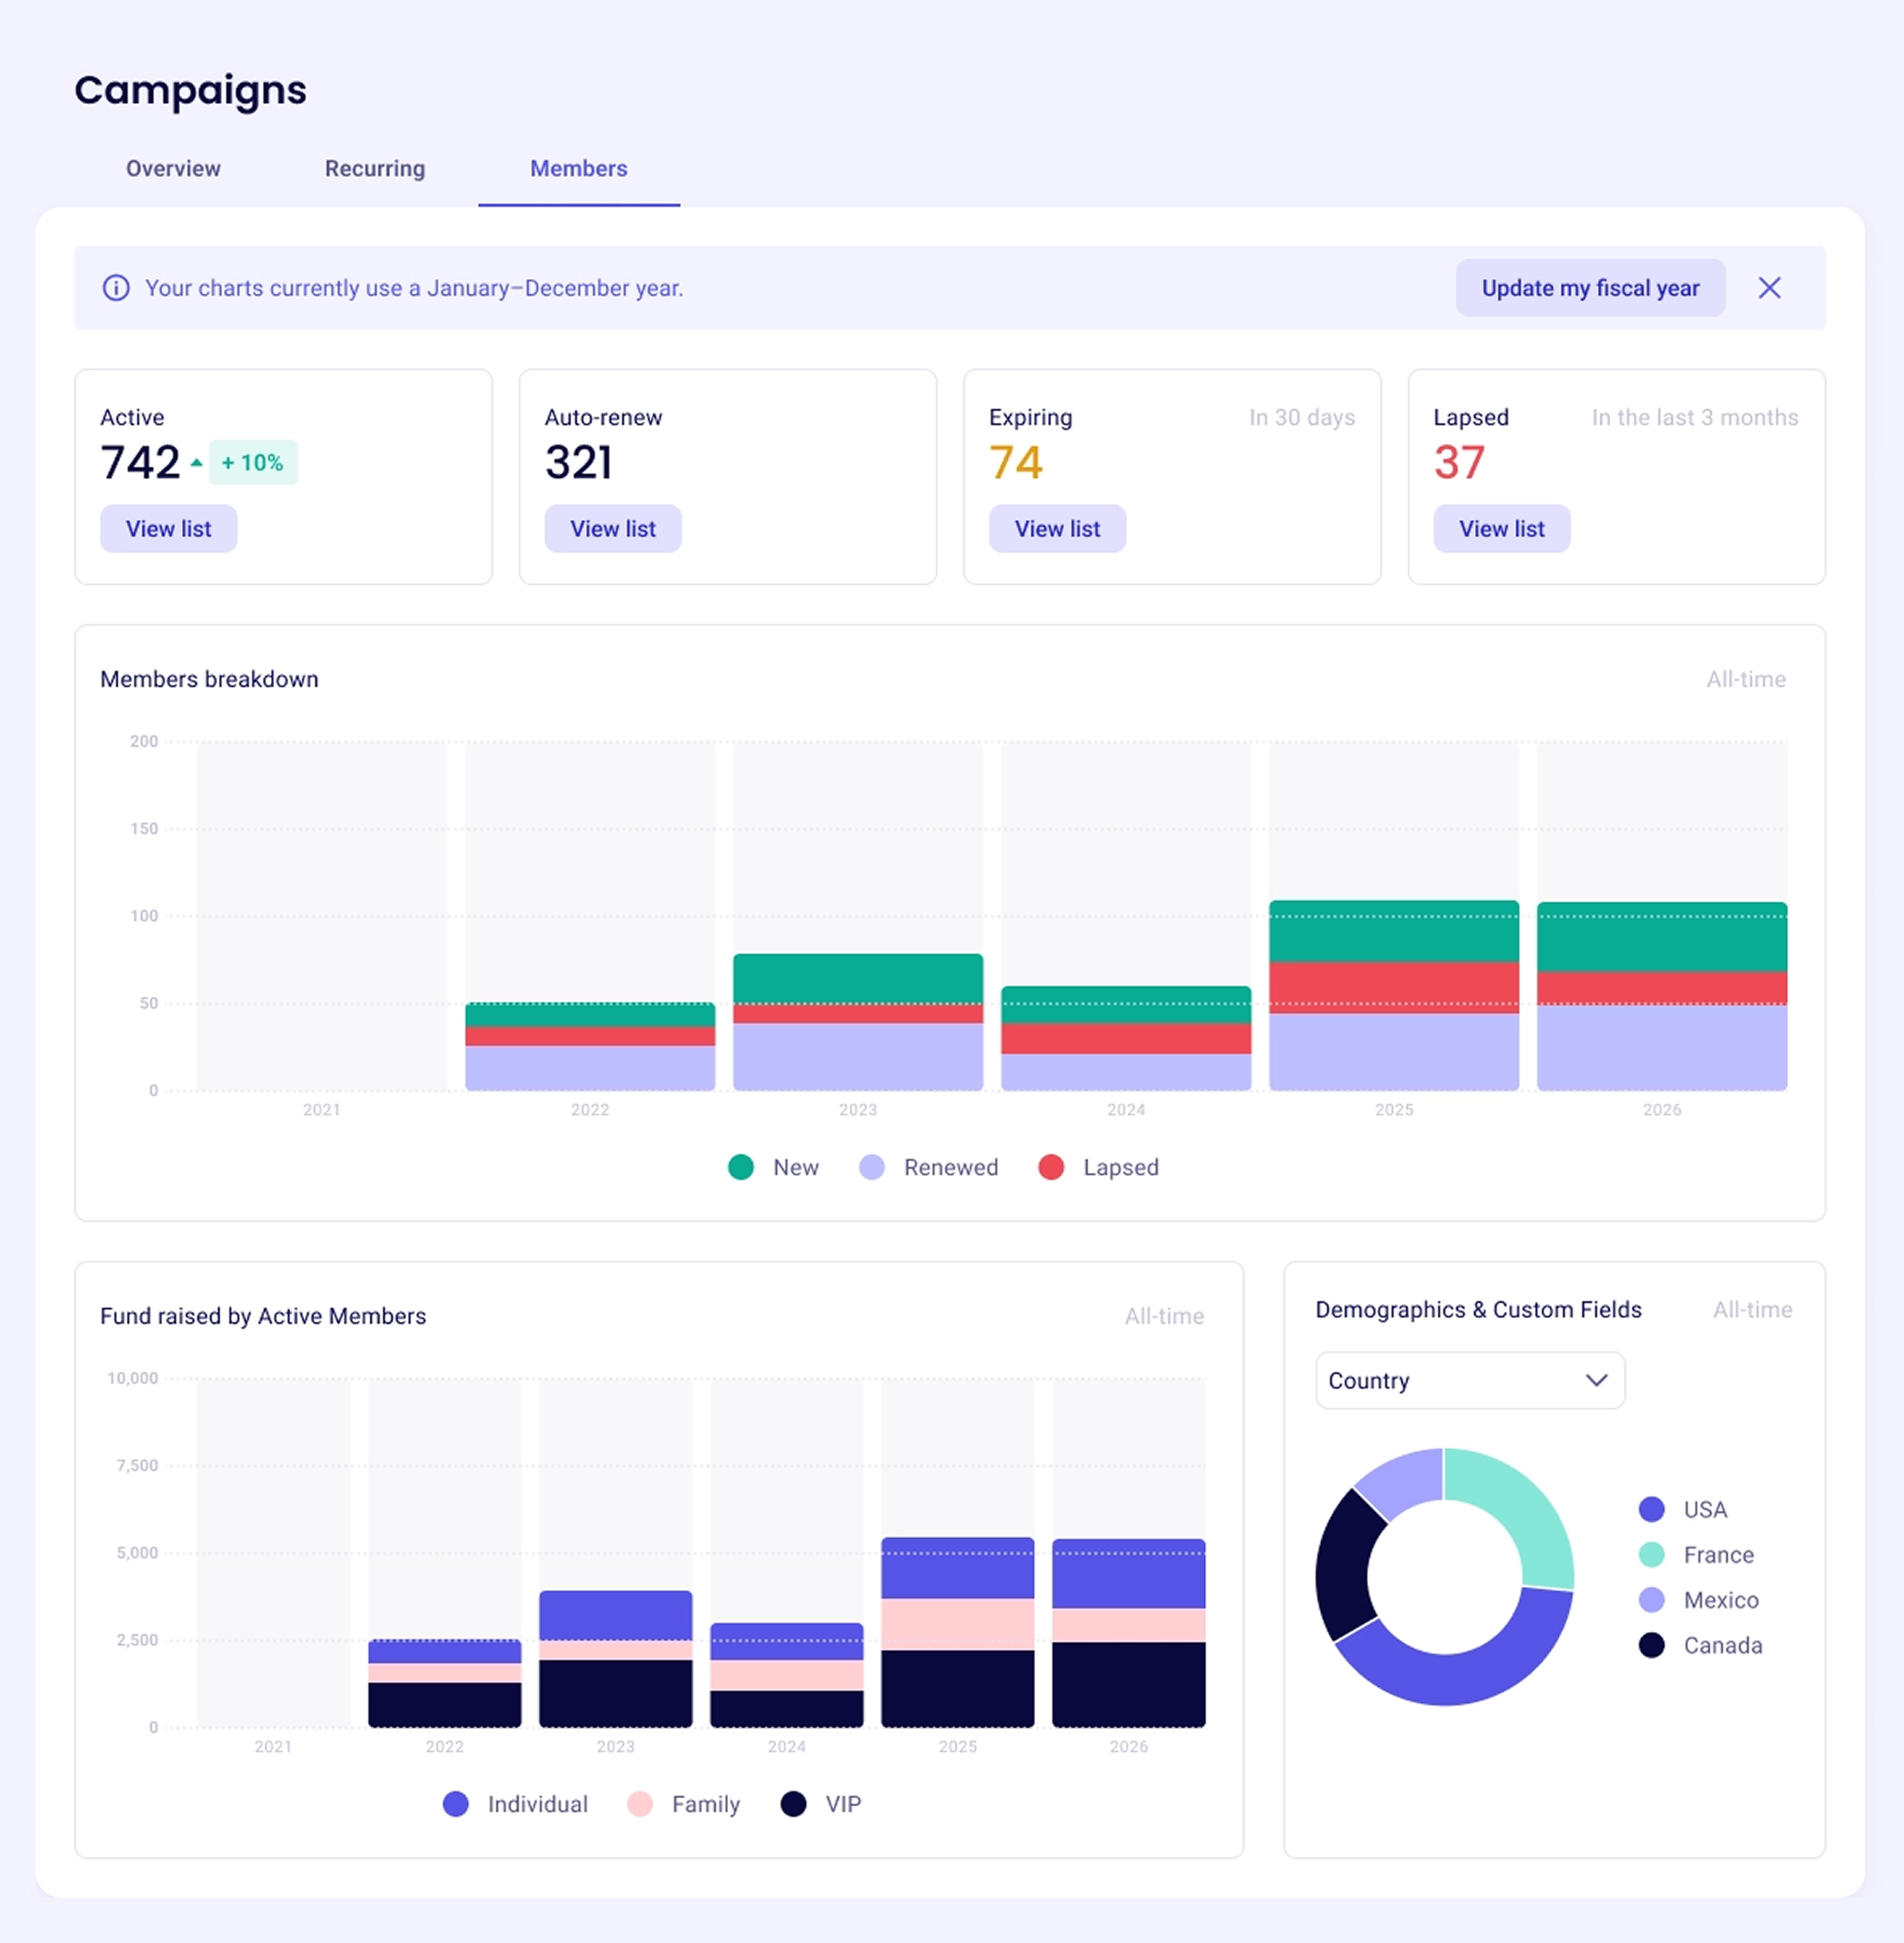Click the 2025 bar in Fund raised chart

tap(957, 1632)
